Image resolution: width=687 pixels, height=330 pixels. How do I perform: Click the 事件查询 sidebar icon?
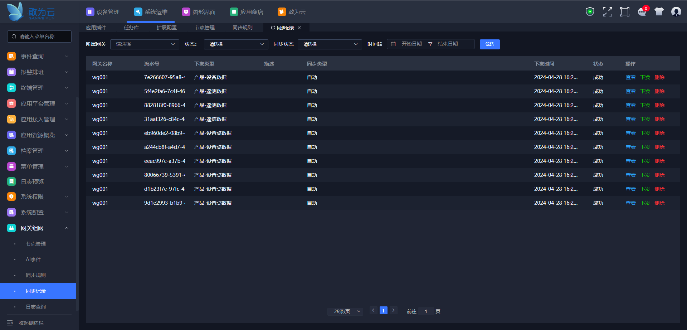(11, 56)
